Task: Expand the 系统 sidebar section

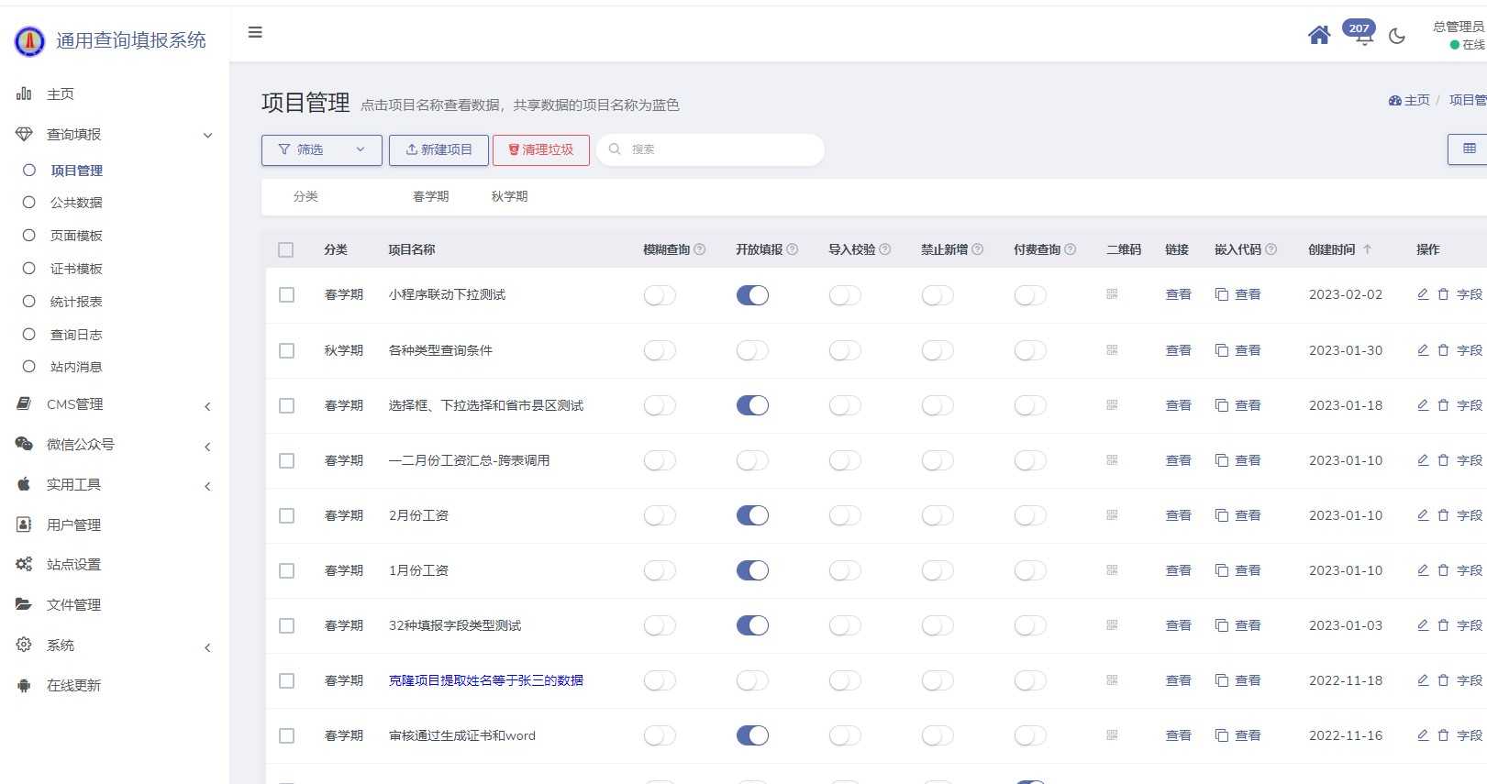Action: (207, 647)
